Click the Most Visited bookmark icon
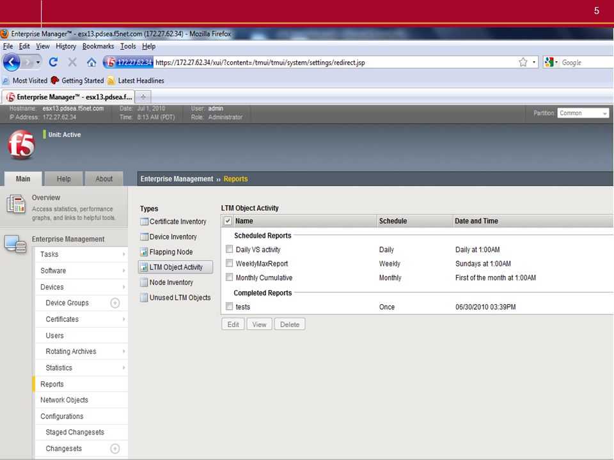This screenshot has width=614, height=460. pos(6,80)
